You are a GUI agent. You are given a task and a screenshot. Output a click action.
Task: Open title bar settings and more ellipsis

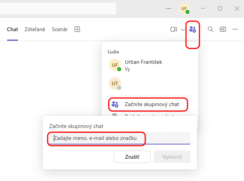[x=168, y=8]
